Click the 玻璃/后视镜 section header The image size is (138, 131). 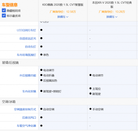point(10,63)
